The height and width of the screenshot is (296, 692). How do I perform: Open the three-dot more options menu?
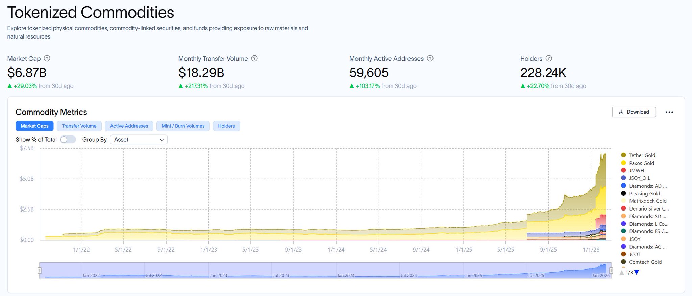click(x=669, y=112)
